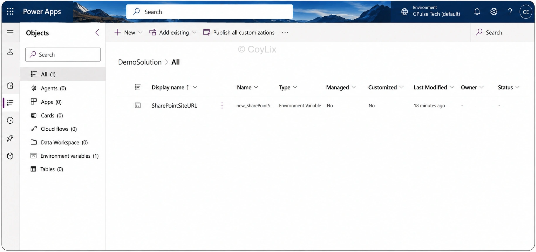Click the DemoSolution breadcrumb link
The image size is (536, 252).
(x=140, y=62)
